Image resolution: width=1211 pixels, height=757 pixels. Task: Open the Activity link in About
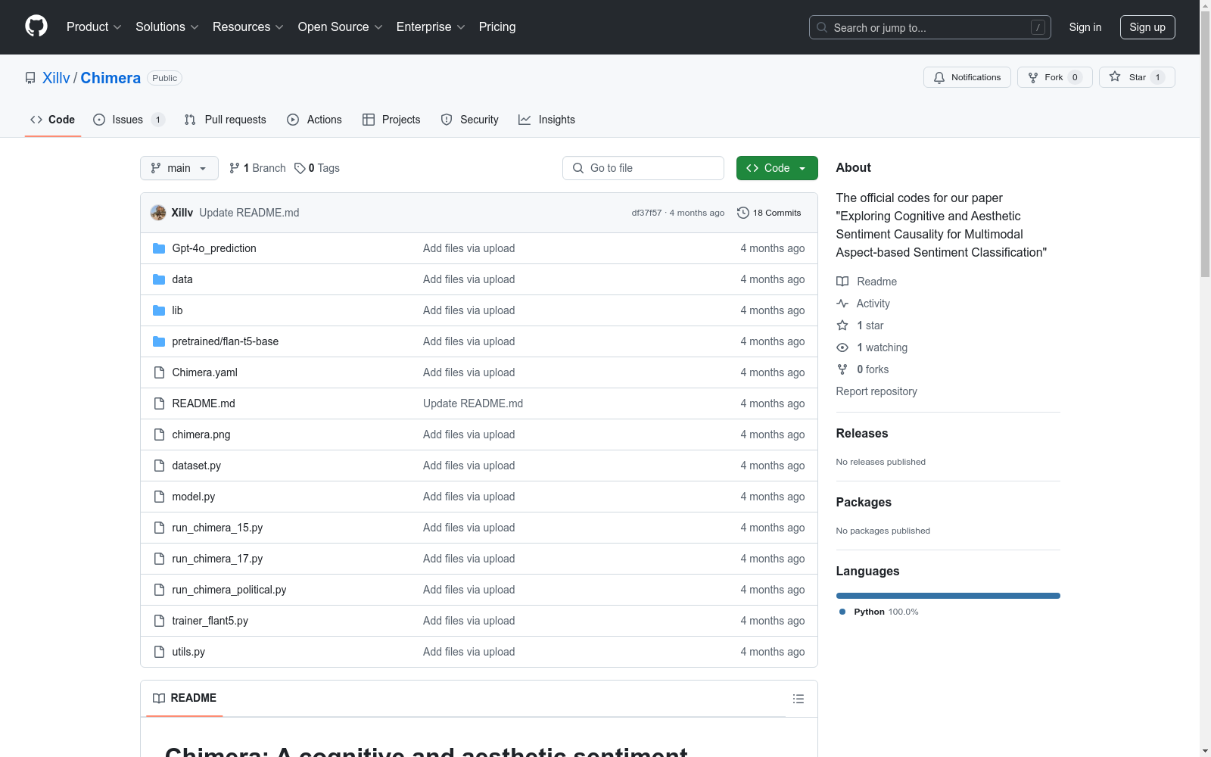pos(863,304)
